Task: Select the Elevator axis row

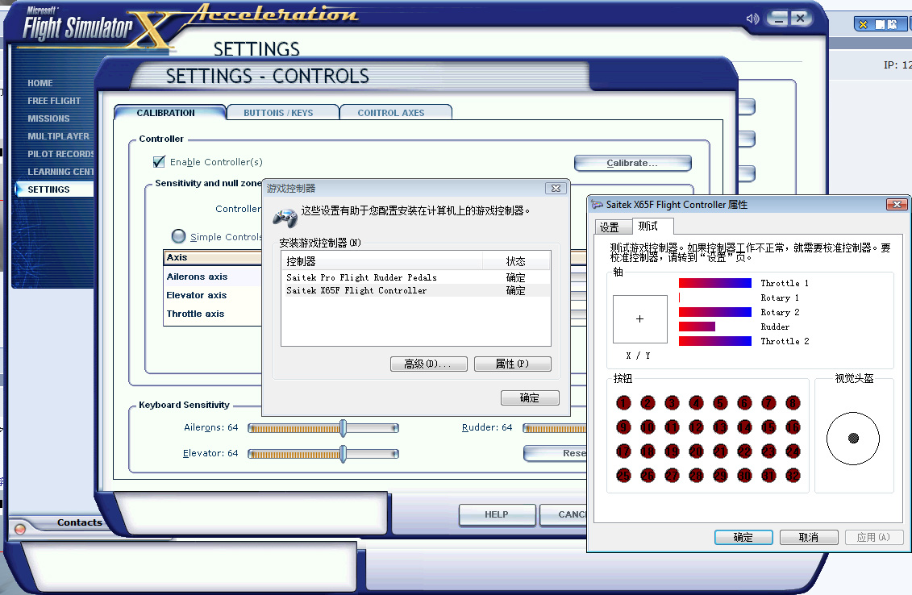Action: [x=212, y=295]
